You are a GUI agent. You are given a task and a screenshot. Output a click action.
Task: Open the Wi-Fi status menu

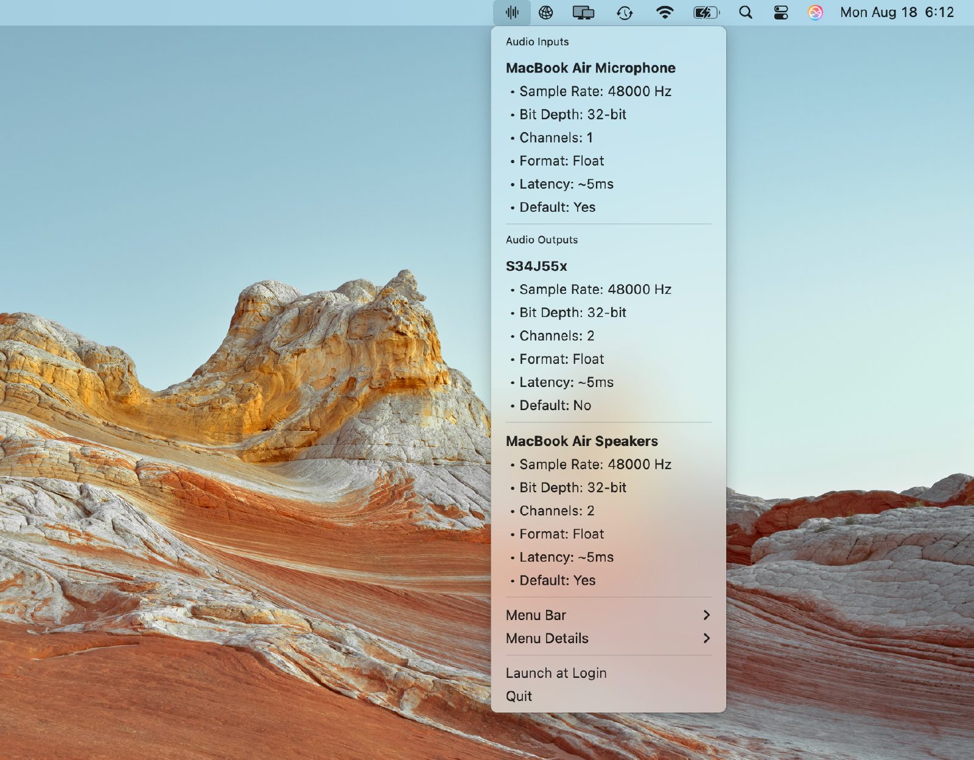[665, 12]
